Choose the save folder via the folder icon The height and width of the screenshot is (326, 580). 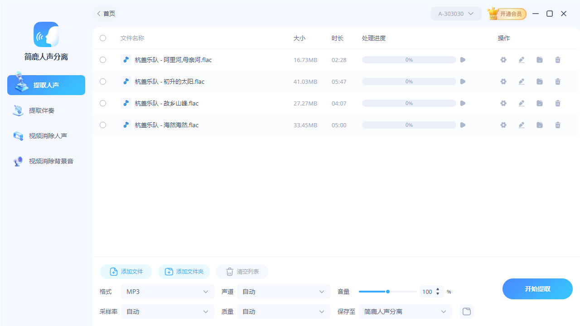point(466,312)
